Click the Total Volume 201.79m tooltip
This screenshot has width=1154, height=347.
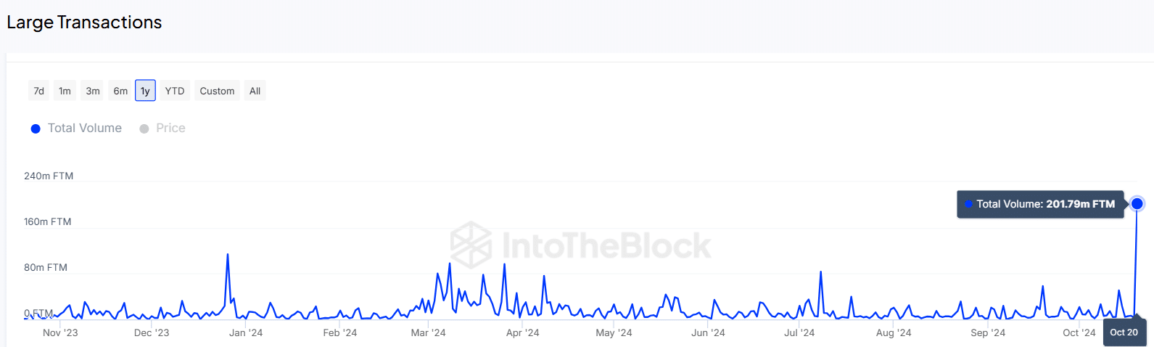point(1040,204)
